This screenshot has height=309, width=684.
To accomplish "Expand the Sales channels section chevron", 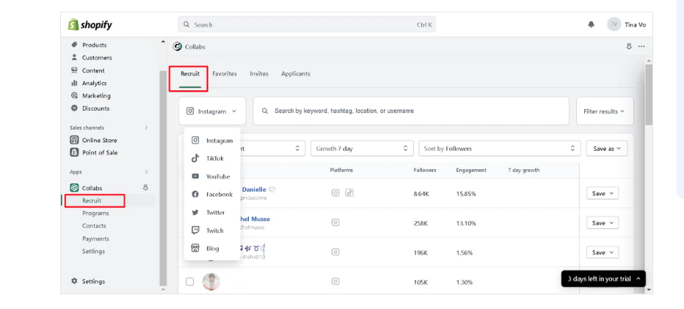I will 147,127.
